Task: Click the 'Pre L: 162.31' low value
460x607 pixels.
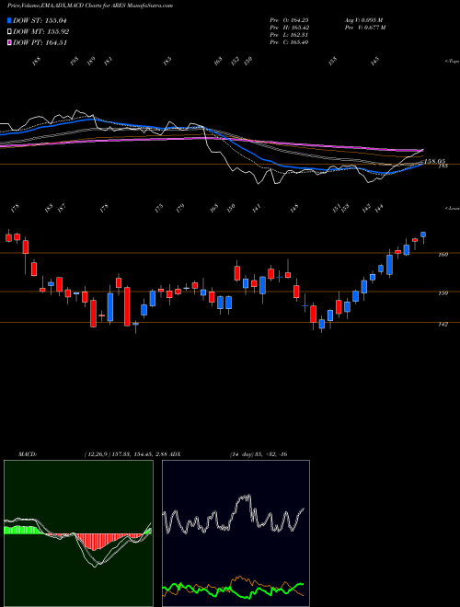Action: point(289,35)
